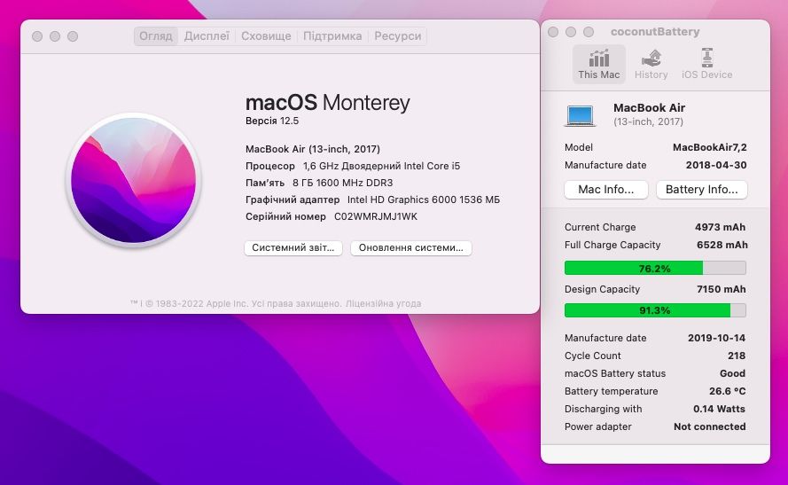This screenshot has width=788, height=485.
Task: Click the macOS Battery status Good value
Action: pyautogui.click(x=732, y=373)
